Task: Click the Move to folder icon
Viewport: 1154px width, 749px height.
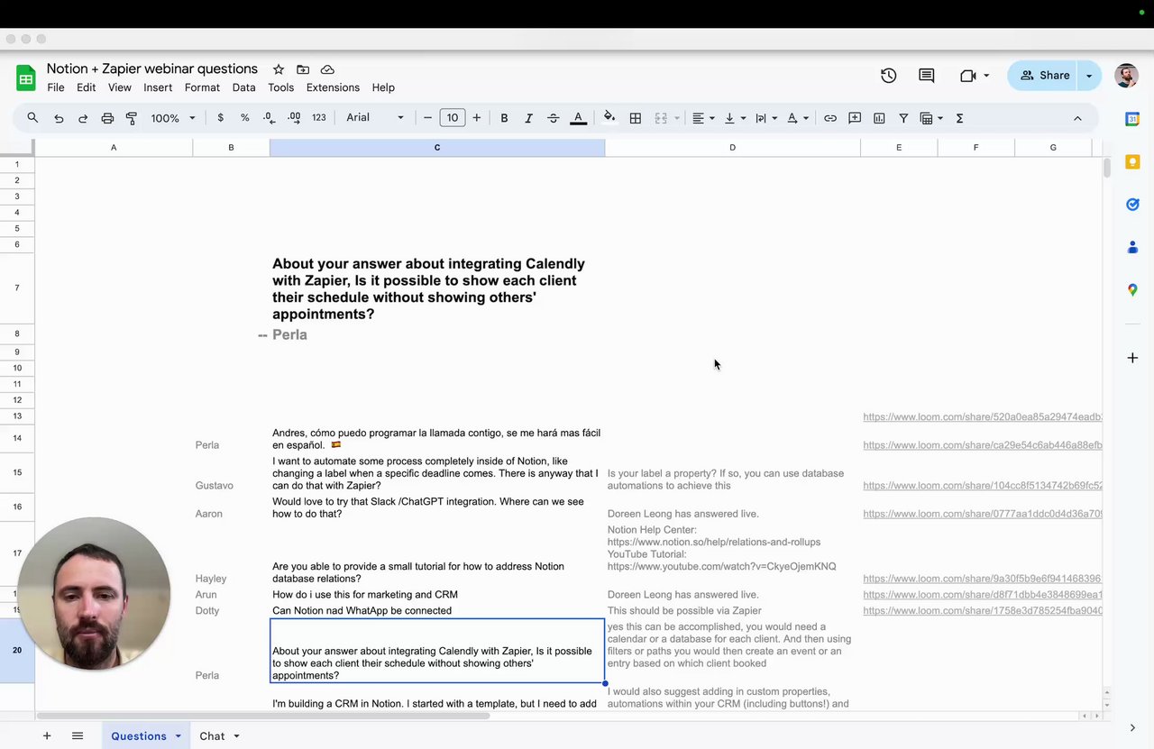Action: coord(303,69)
